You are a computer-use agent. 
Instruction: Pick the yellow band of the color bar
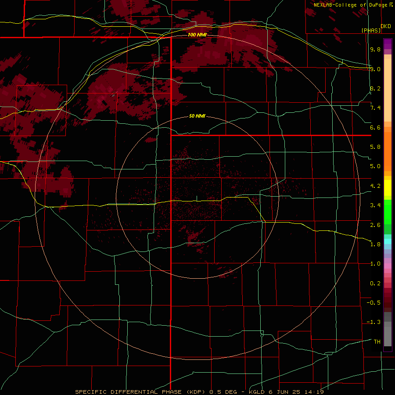point(388,188)
